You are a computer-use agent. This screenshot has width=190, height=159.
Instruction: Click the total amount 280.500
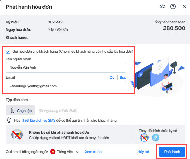pyautogui.click(x=174, y=28)
